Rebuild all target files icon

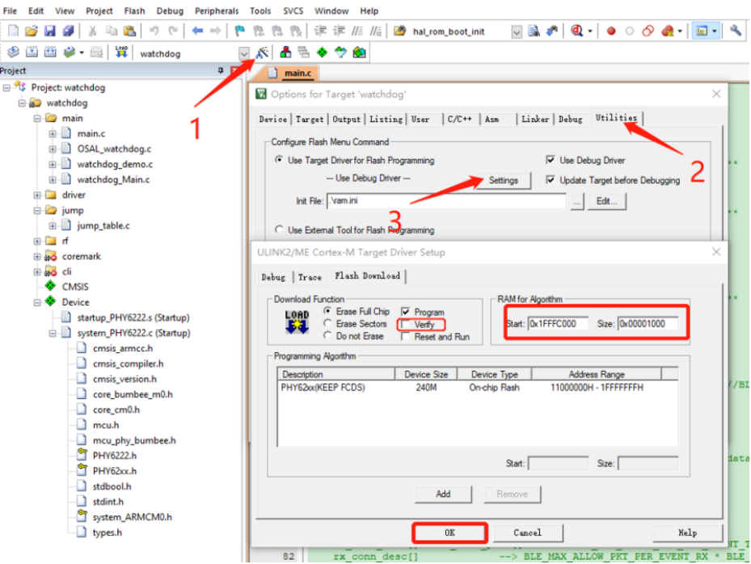(x=50, y=53)
